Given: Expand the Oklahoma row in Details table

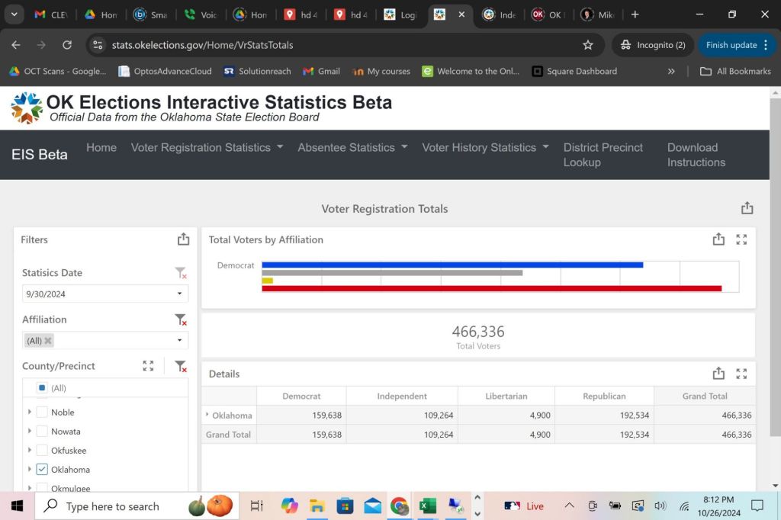Looking at the screenshot, I should click(207, 416).
